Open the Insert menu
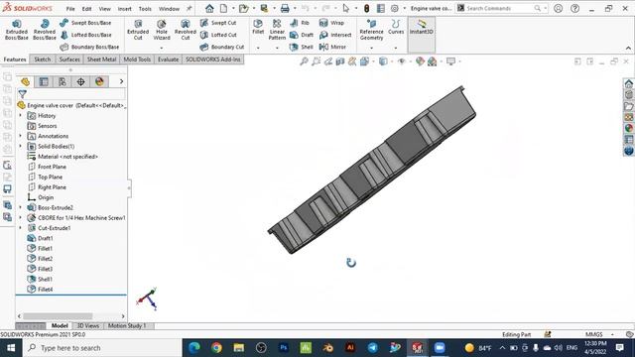 point(125,9)
